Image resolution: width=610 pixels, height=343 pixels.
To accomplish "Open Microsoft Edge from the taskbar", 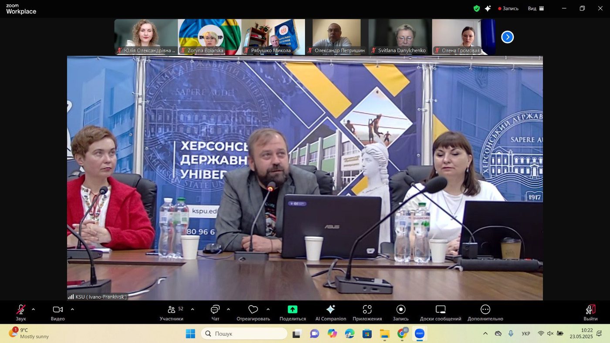I will click(x=349, y=333).
